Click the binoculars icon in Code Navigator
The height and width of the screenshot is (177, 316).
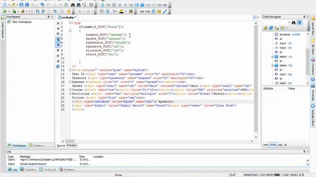[294, 23]
